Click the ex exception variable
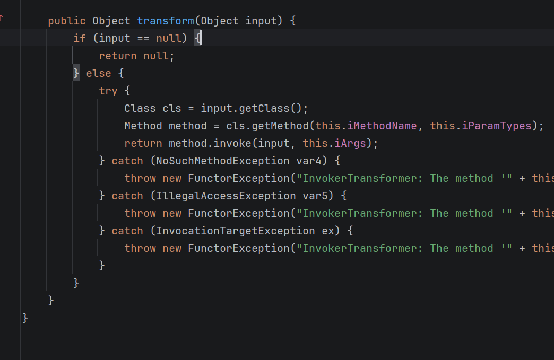 (328, 231)
